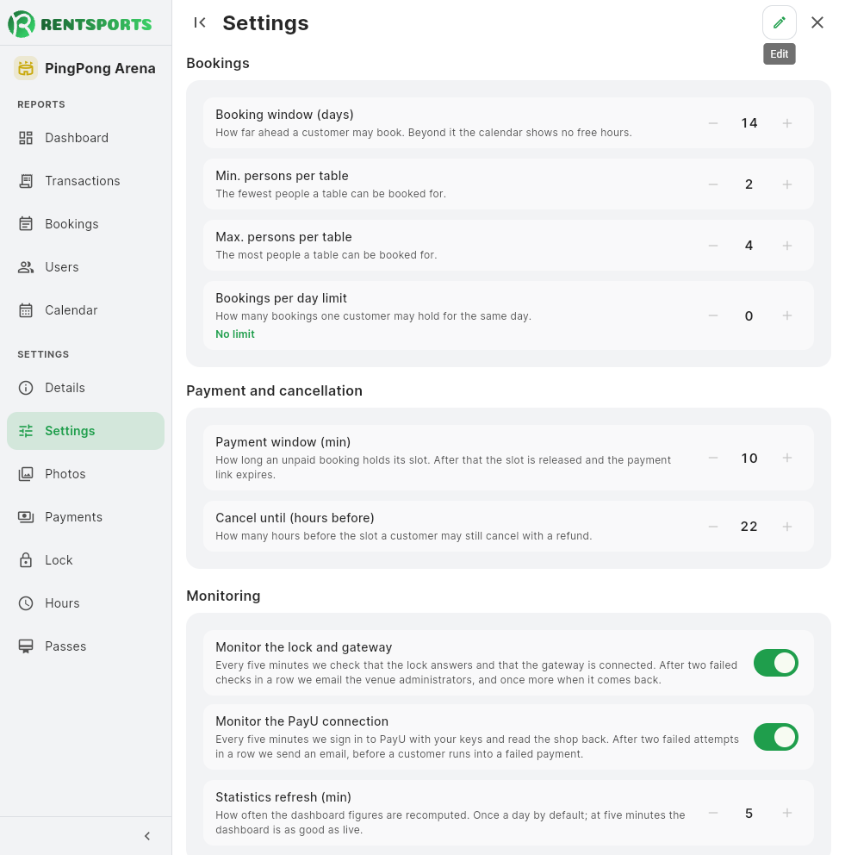Click the Cancel until value 22
Image resolution: width=845 pixels, height=855 pixels.
pos(749,527)
